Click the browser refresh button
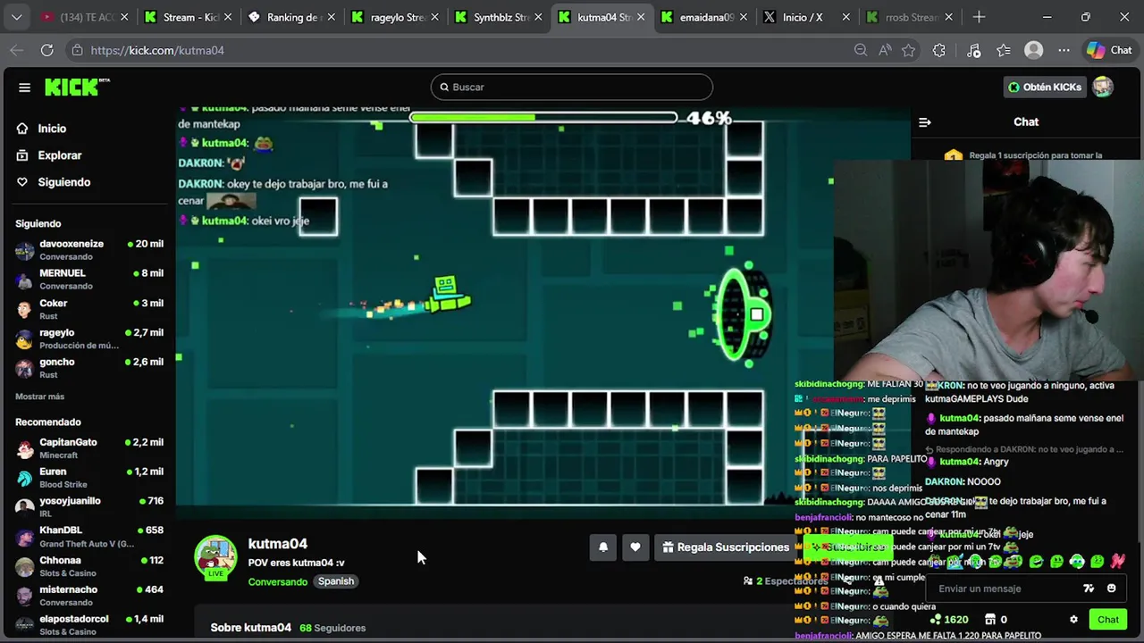1144x643 pixels. coord(46,51)
